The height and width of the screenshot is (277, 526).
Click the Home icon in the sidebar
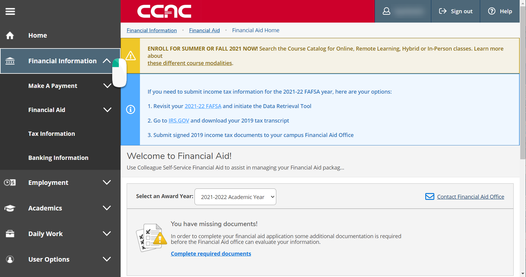(x=10, y=35)
